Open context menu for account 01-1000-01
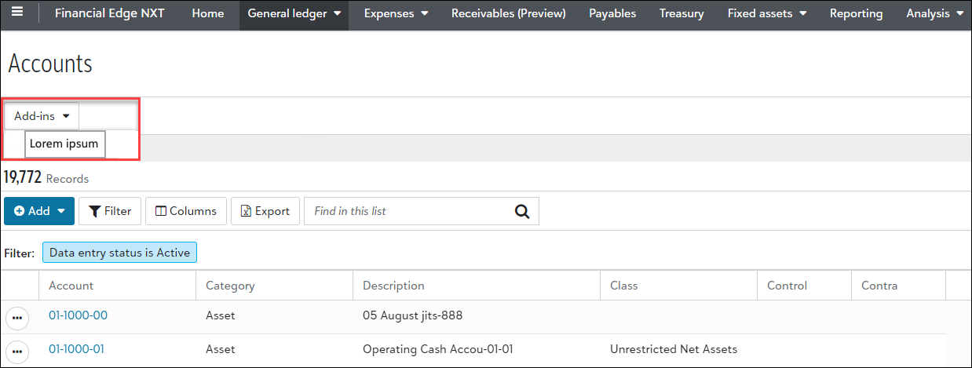The width and height of the screenshot is (972, 368). (x=17, y=351)
